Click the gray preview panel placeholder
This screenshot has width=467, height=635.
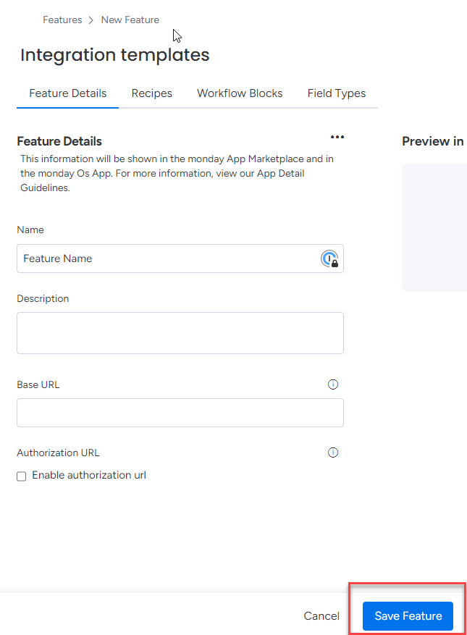tap(434, 227)
